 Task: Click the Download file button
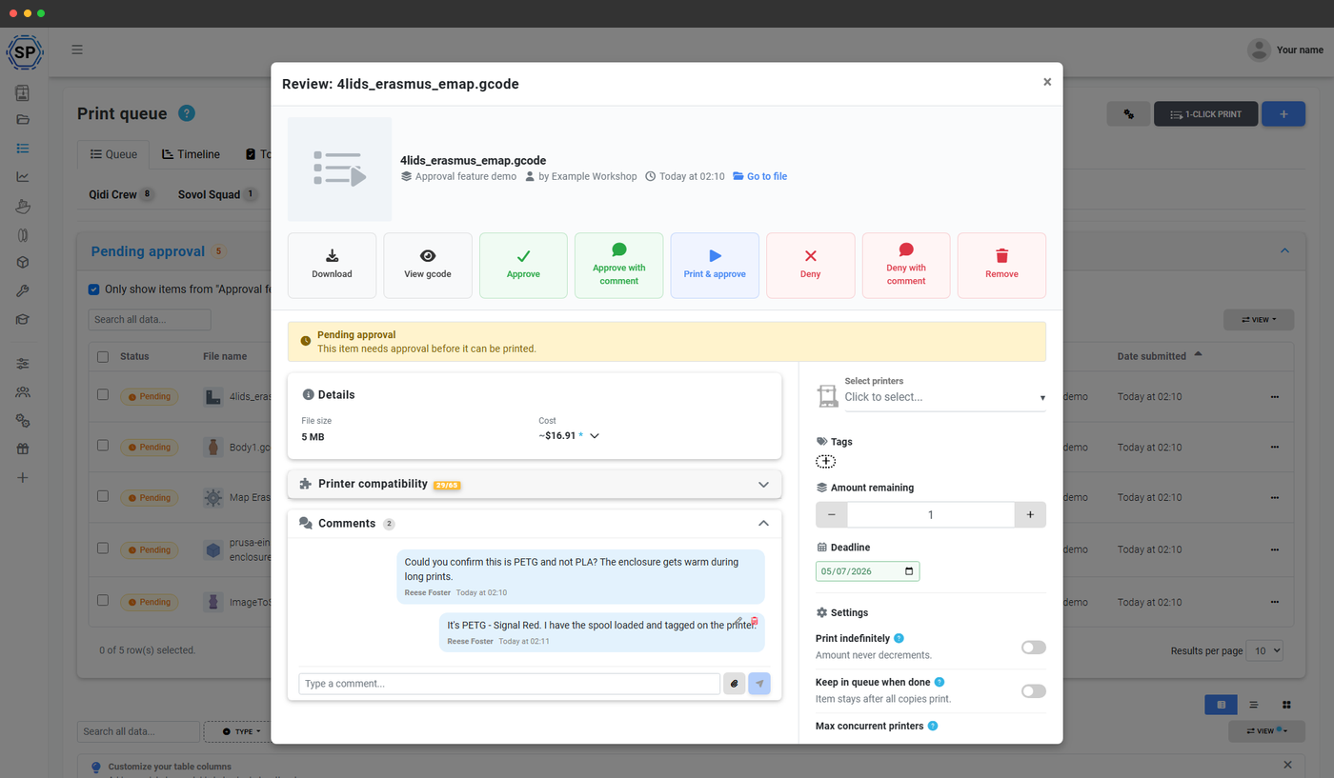(332, 266)
